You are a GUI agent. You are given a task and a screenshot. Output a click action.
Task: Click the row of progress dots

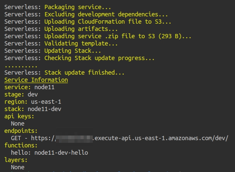coord(21,66)
